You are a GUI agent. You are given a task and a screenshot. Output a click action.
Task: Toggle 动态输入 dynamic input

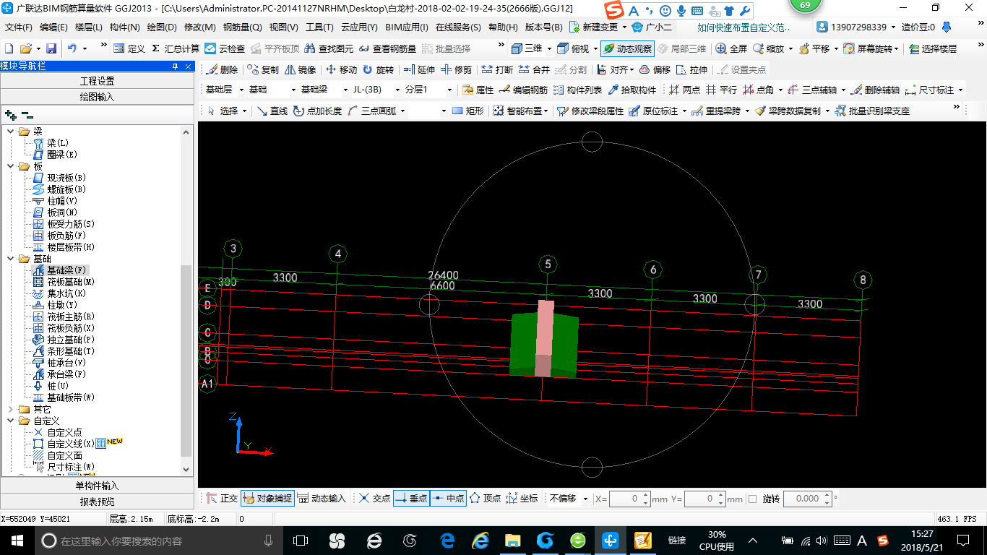pos(322,498)
